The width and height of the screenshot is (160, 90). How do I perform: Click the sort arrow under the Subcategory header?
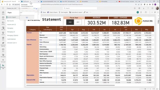point(40,31)
